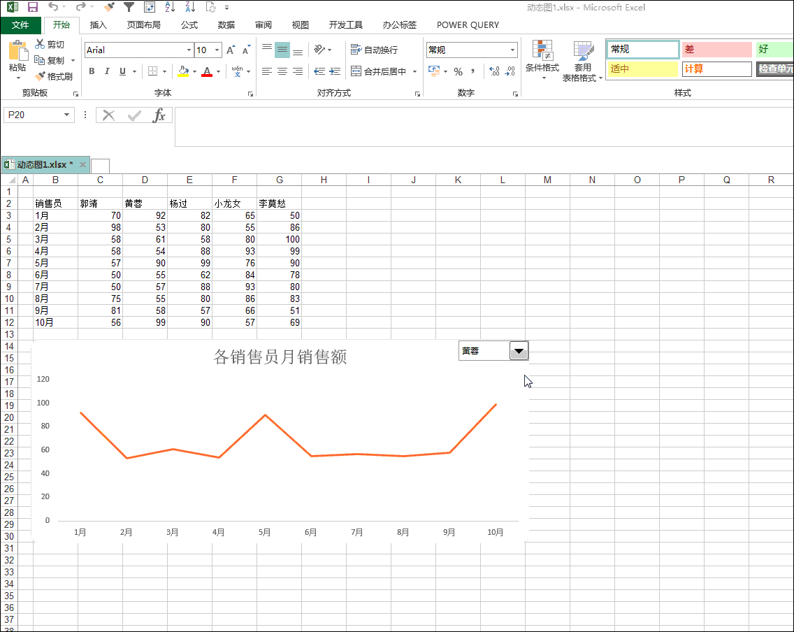
Task: Switch to the 插入 ribbon tab
Action: tap(99, 24)
